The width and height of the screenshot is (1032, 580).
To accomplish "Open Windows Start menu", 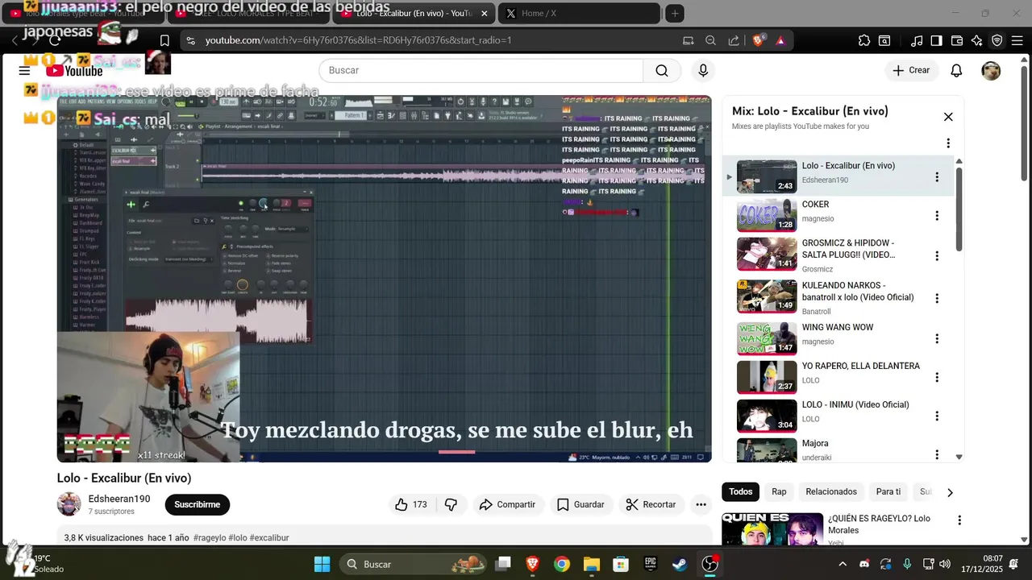I will (322, 564).
